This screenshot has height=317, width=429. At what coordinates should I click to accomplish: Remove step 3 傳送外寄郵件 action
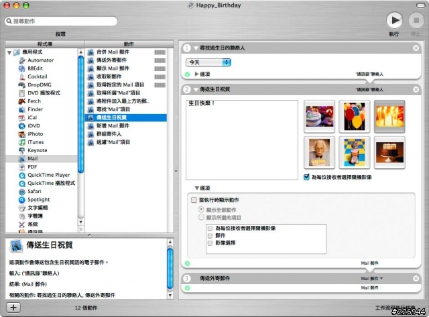tap(416, 278)
